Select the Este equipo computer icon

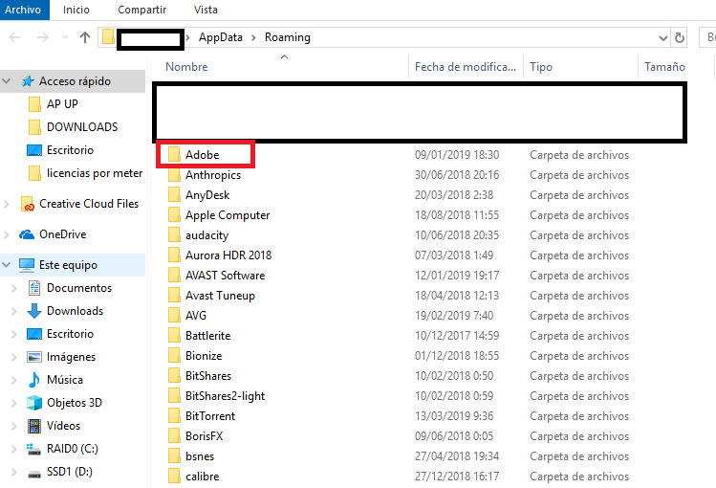pos(27,265)
